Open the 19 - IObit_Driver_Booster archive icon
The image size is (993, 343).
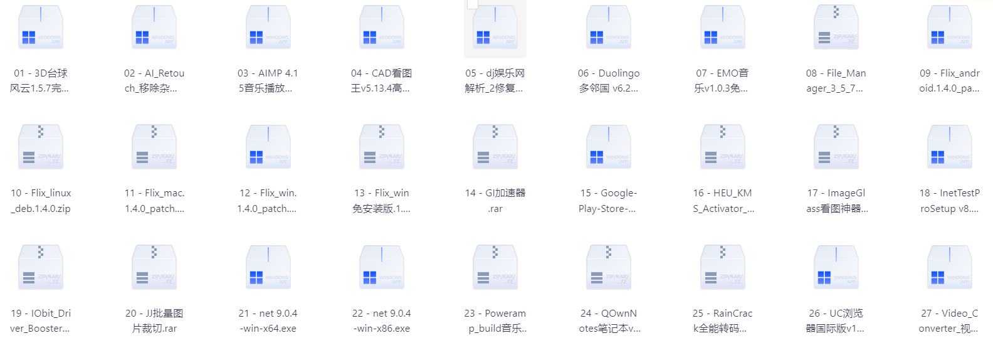(x=41, y=268)
